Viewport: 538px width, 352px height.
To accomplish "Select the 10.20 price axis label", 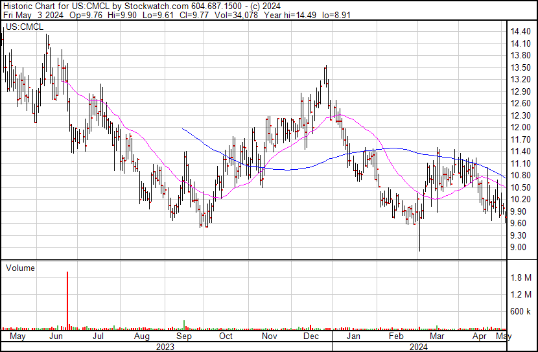I will (520, 199).
